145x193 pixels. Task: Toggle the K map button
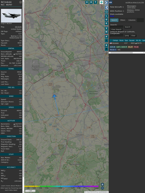point(106,23)
